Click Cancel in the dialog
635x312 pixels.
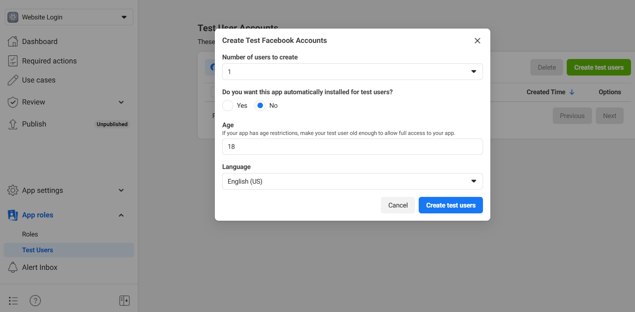[x=398, y=205]
